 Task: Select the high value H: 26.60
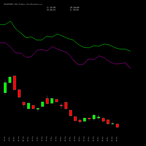tap(74, 8)
